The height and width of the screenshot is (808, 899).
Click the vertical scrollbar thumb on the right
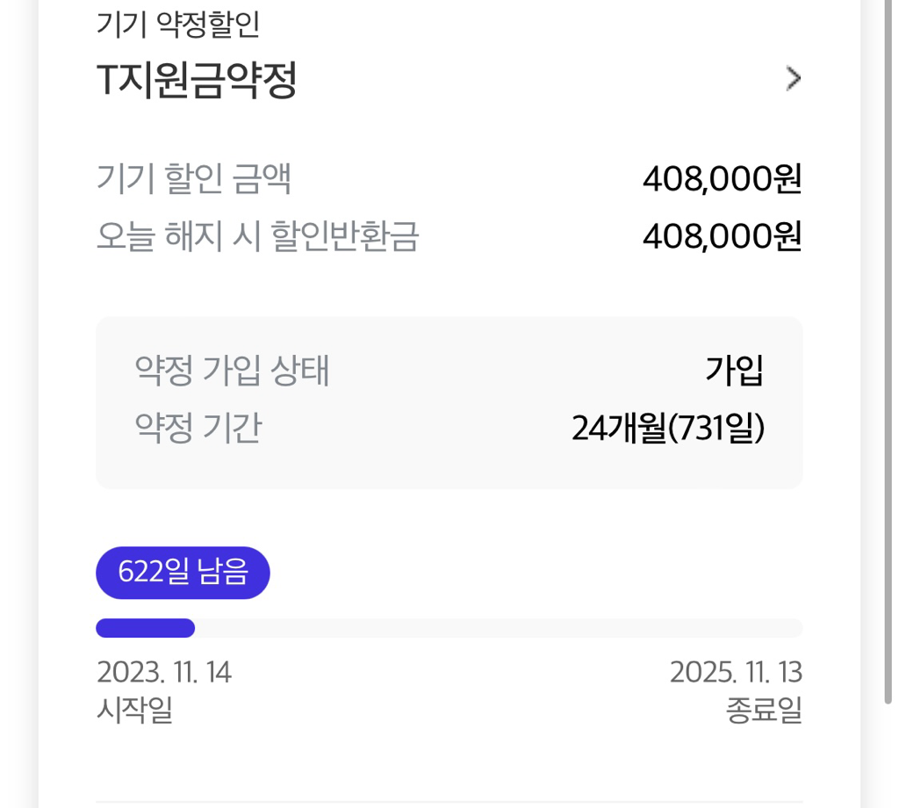pos(888,351)
